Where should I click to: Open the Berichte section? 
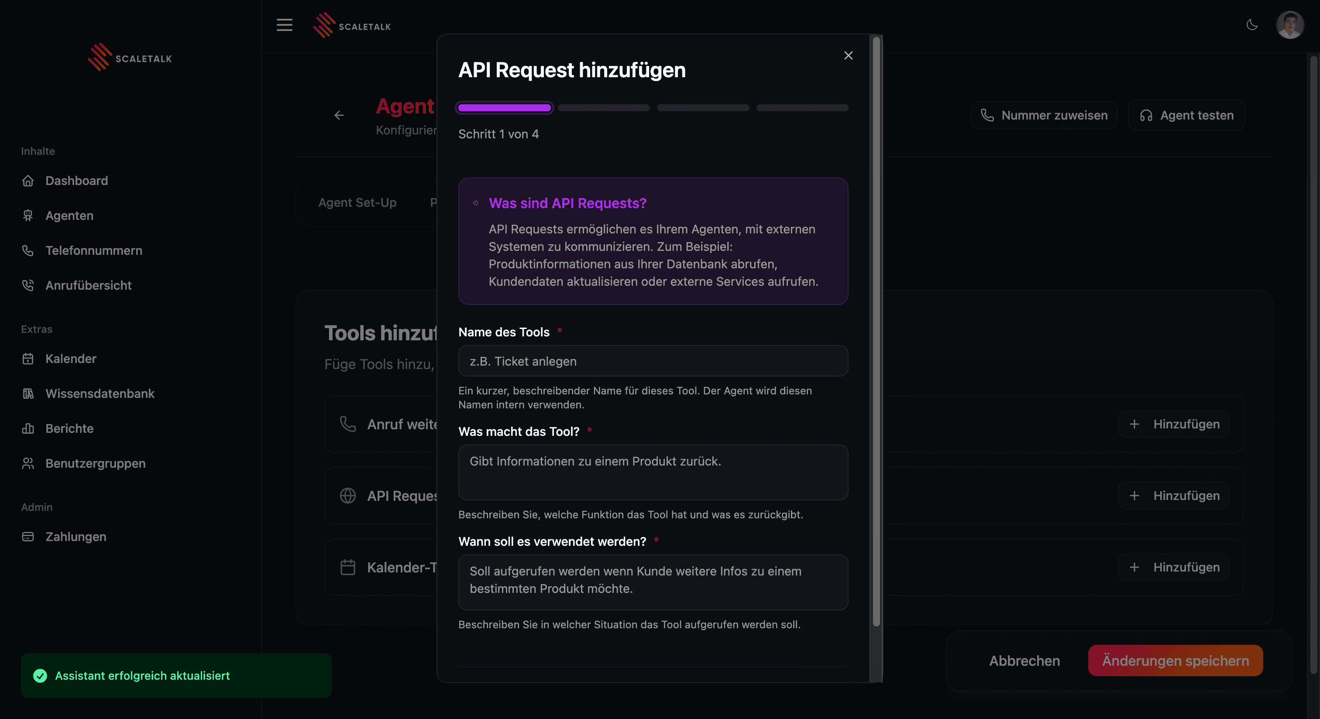[69, 428]
